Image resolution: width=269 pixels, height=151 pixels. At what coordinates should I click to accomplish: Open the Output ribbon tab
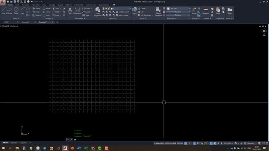pyautogui.click(x=60, y=5)
